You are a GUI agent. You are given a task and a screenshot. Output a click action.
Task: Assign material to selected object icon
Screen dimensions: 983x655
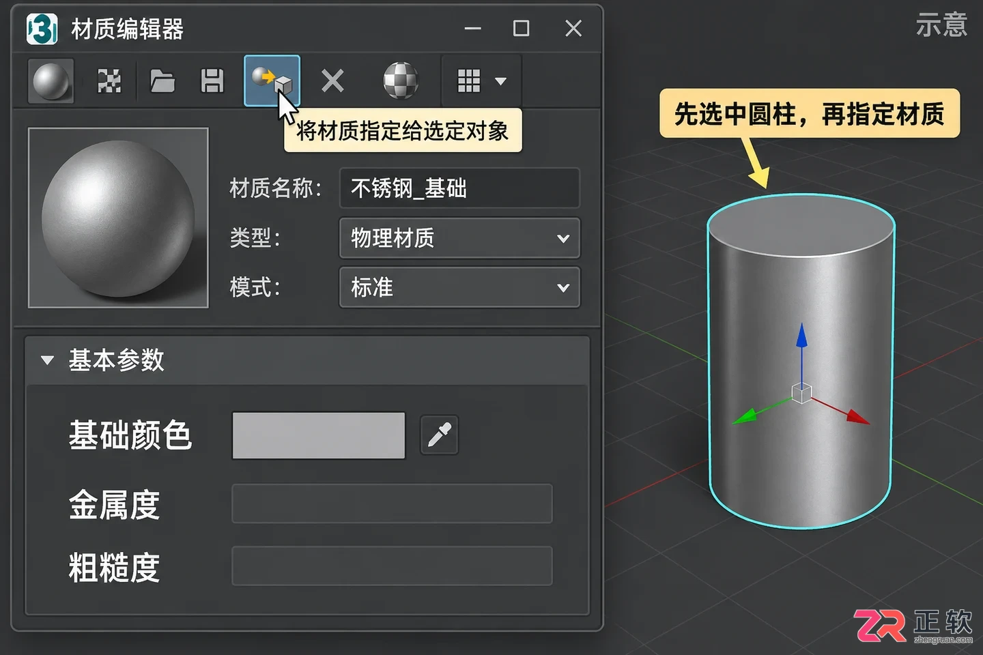[x=272, y=81]
